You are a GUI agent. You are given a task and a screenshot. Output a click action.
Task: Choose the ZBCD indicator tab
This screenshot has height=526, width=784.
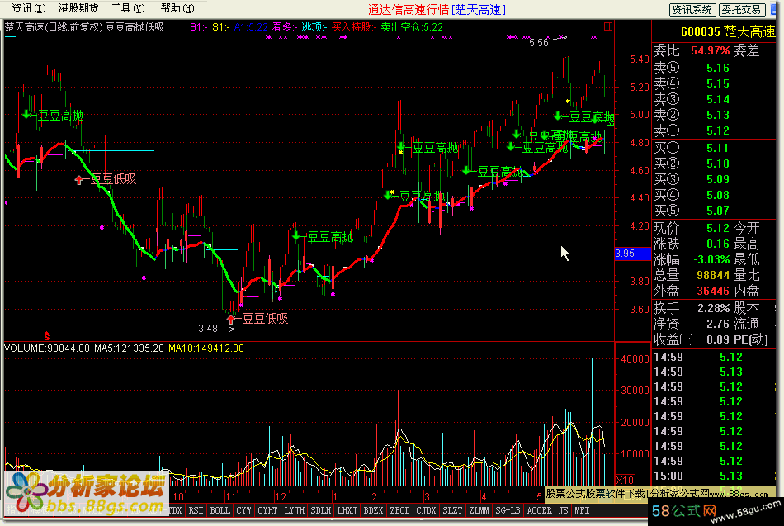[400, 510]
